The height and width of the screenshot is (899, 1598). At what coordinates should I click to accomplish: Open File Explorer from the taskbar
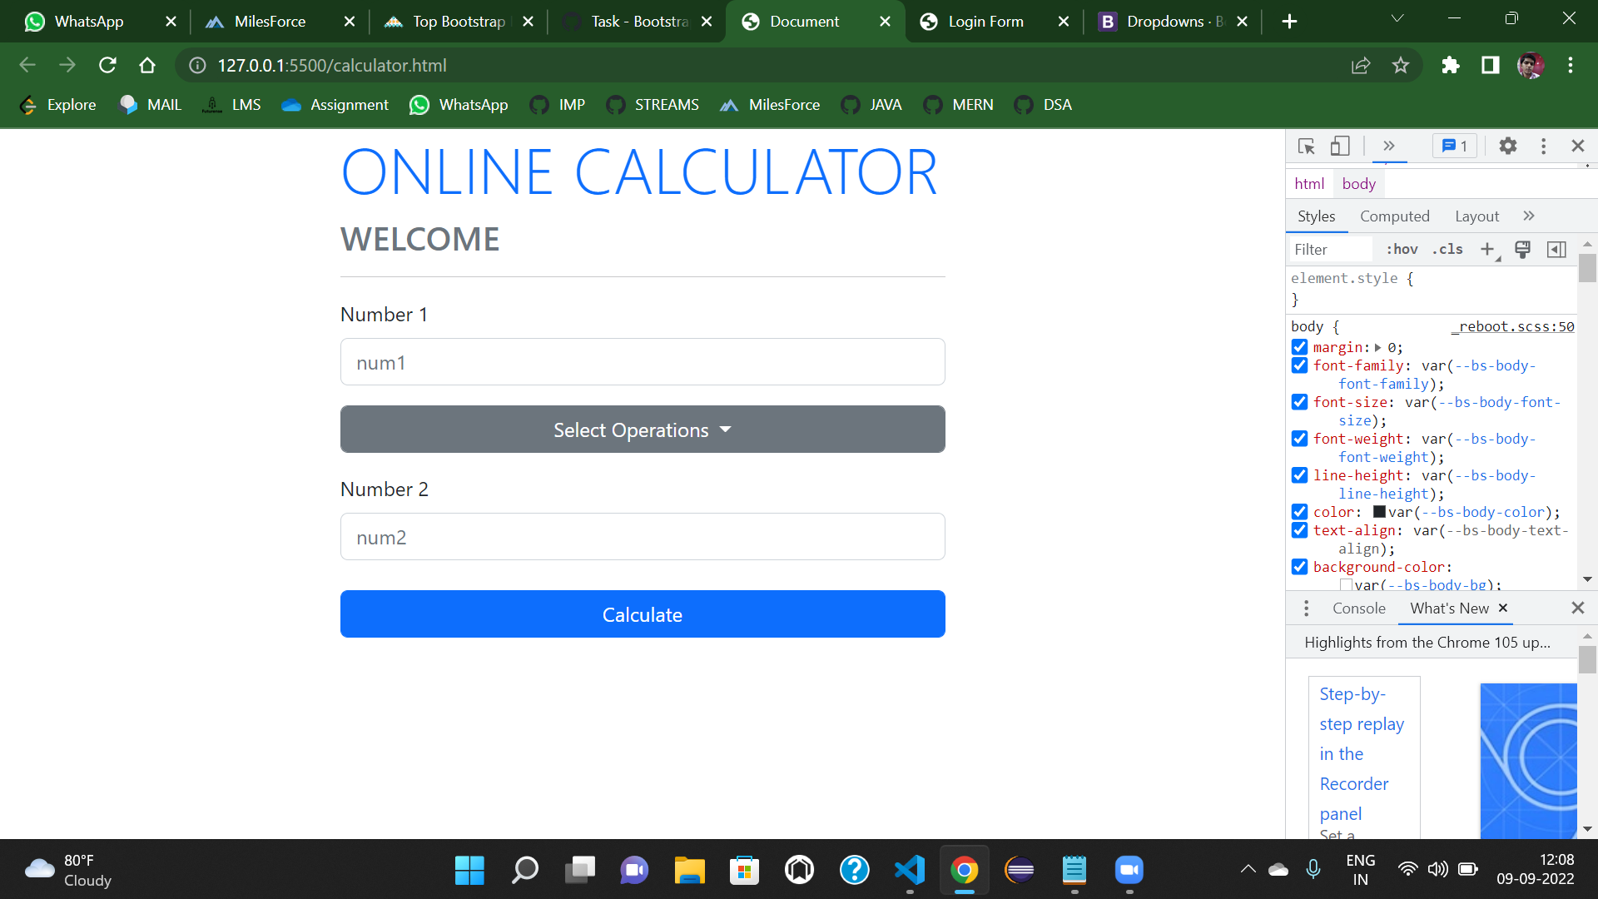click(x=689, y=870)
